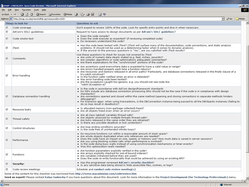Click the Forward arrow button
This screenshot has height=187, width=249.
[x=15, y=14]
